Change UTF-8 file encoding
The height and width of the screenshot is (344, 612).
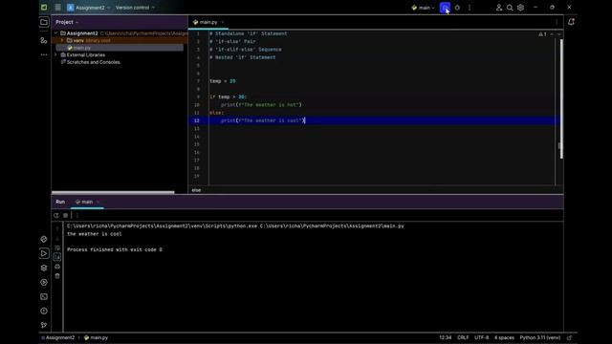[x=481, y=337]
